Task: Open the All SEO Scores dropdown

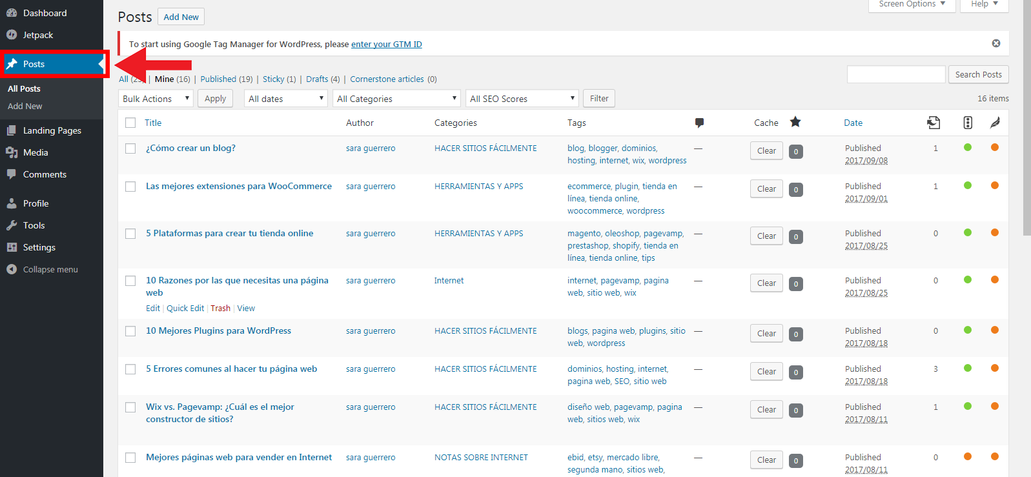Action: click(x=522, y=99)
